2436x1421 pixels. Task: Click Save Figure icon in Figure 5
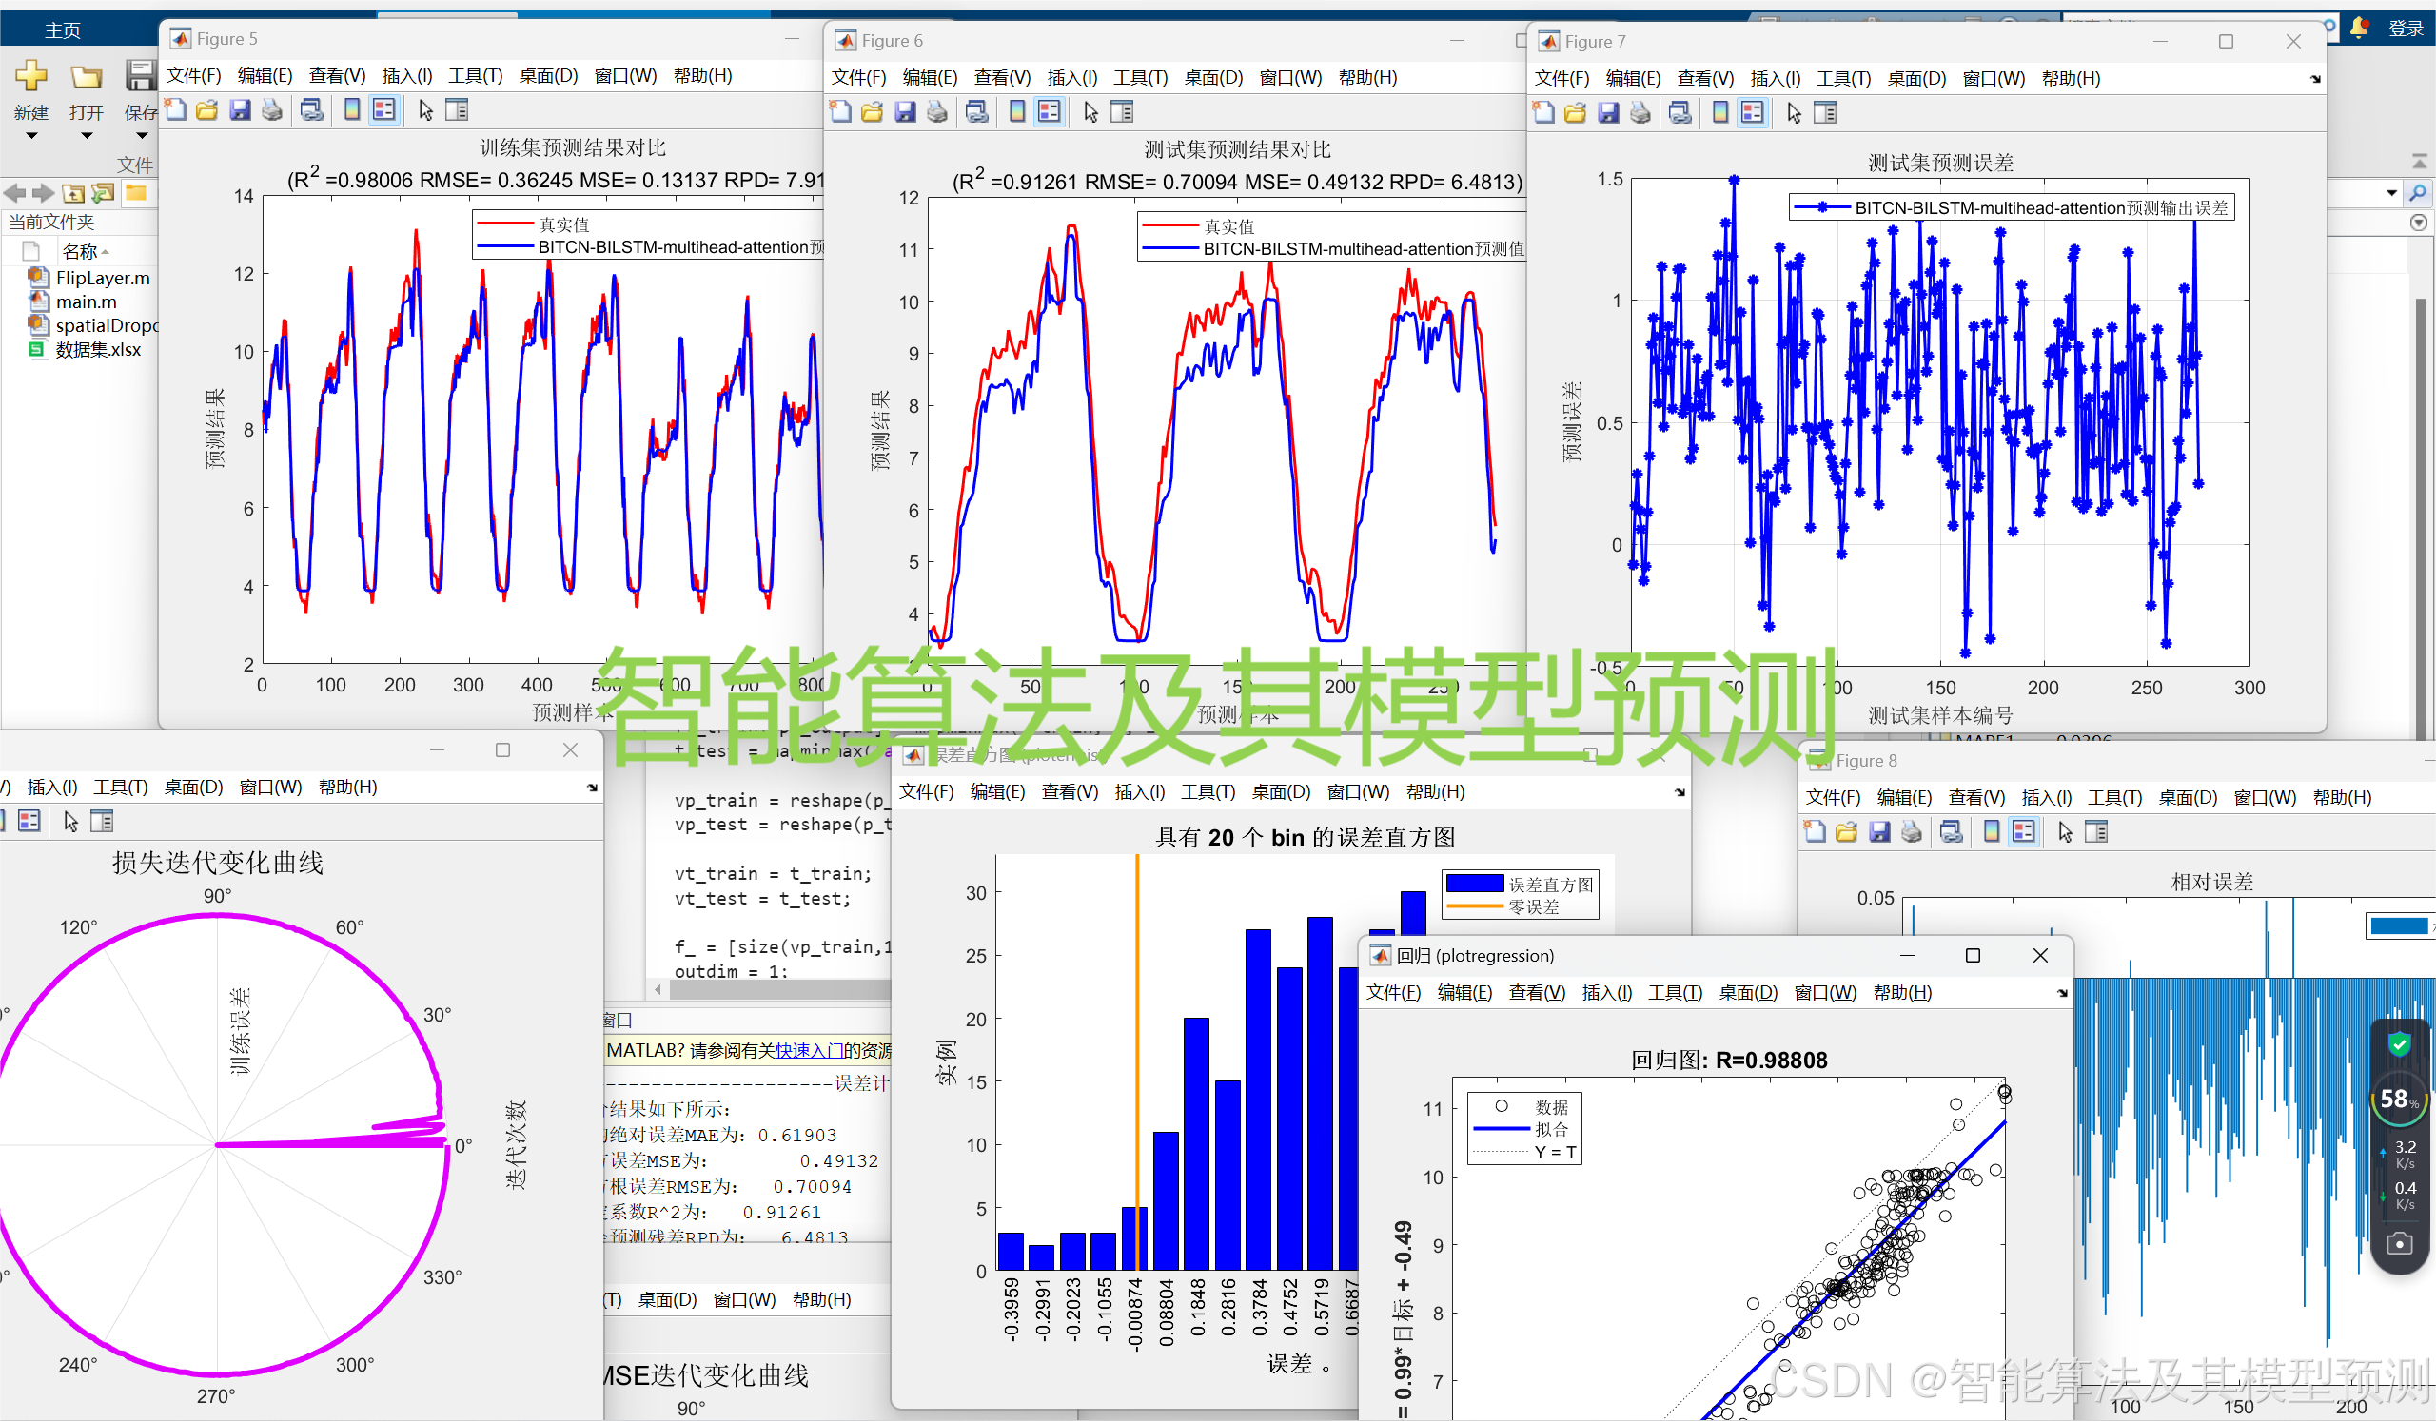click(240, 110)
